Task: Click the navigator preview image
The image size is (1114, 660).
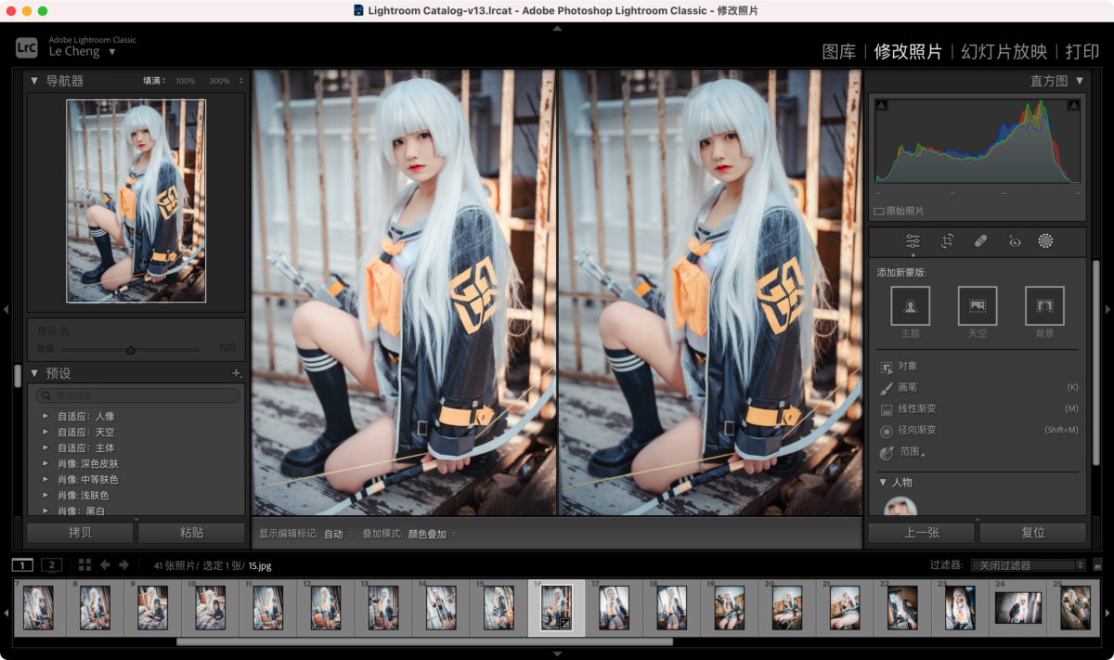Action: (136, 201)
